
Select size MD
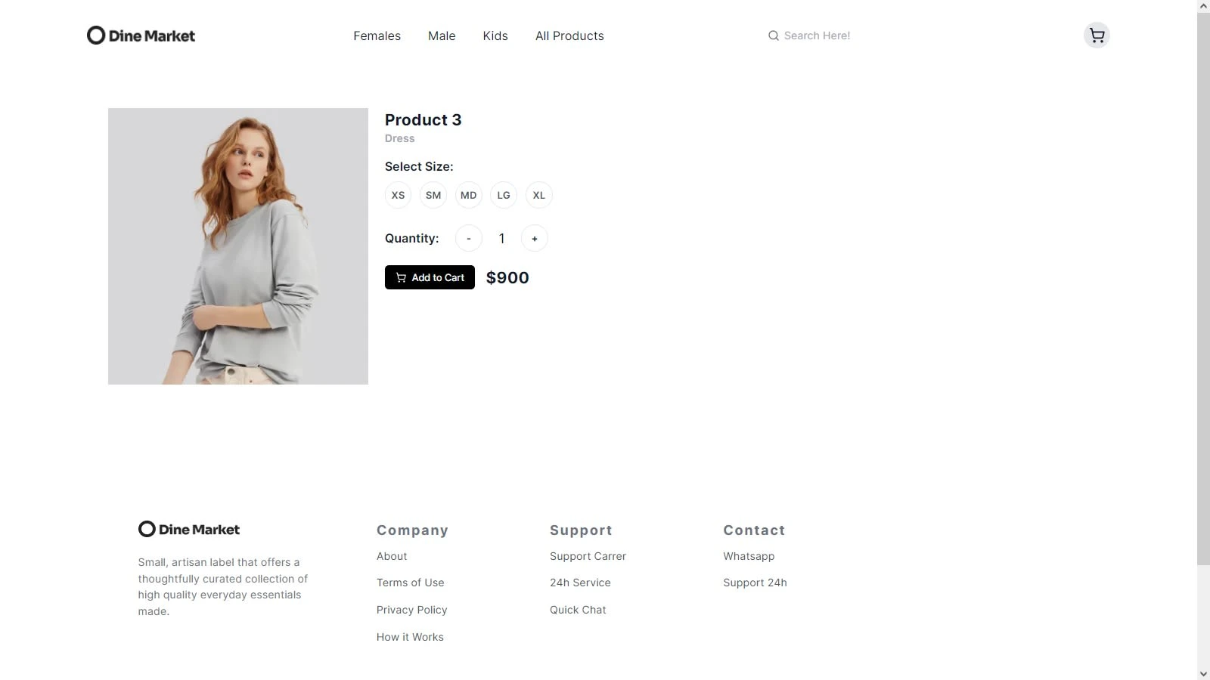(468, 195)
